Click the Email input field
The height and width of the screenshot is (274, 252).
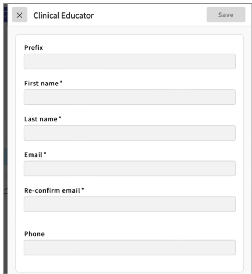point(129,168)
